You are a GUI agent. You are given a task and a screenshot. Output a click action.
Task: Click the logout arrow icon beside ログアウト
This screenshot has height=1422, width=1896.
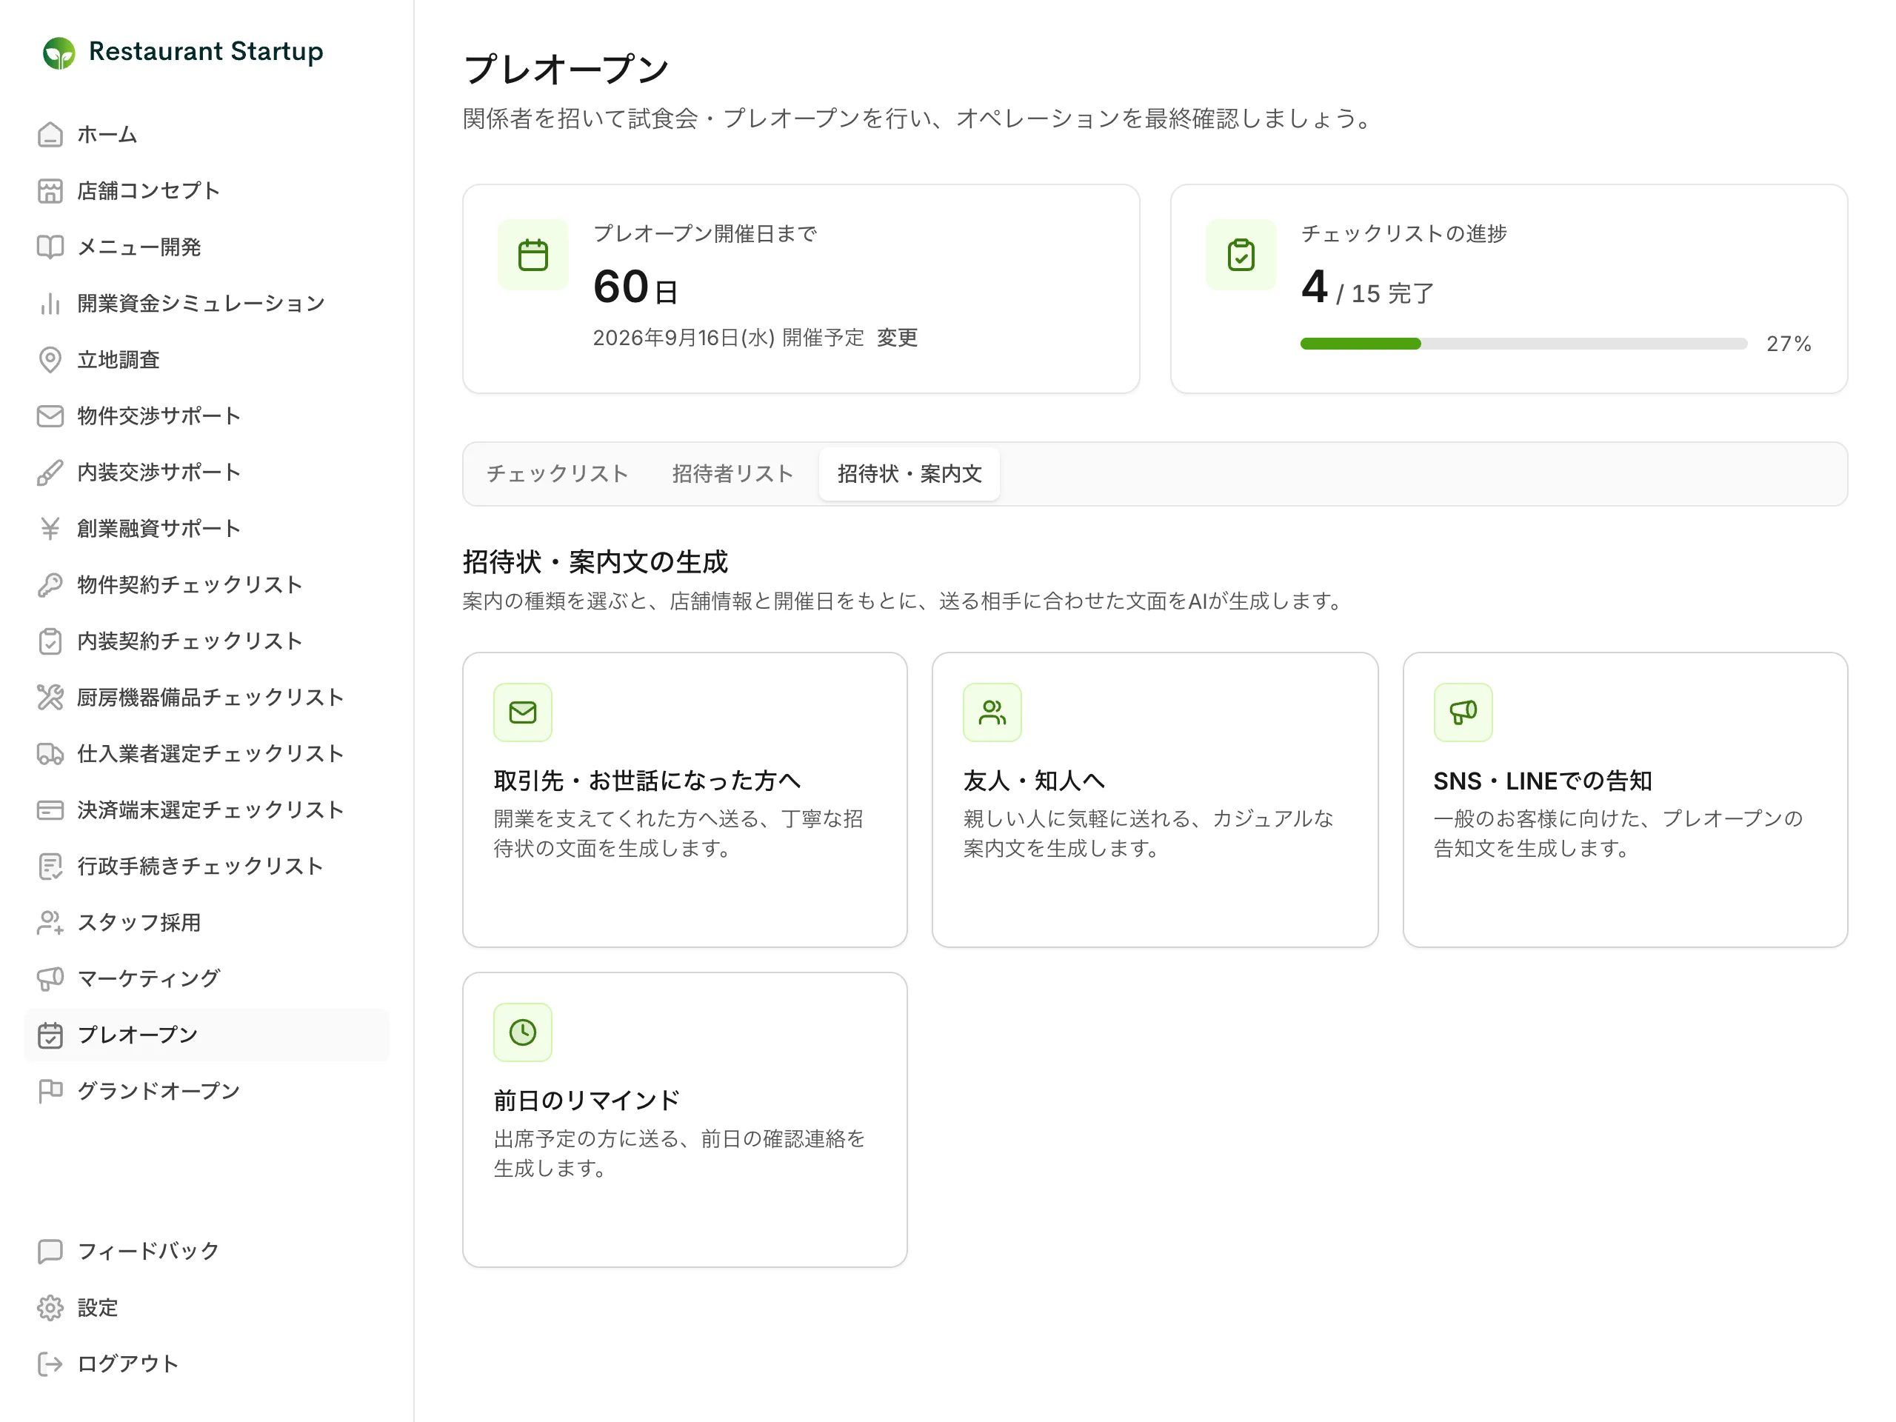click(x=50, y=1363)
